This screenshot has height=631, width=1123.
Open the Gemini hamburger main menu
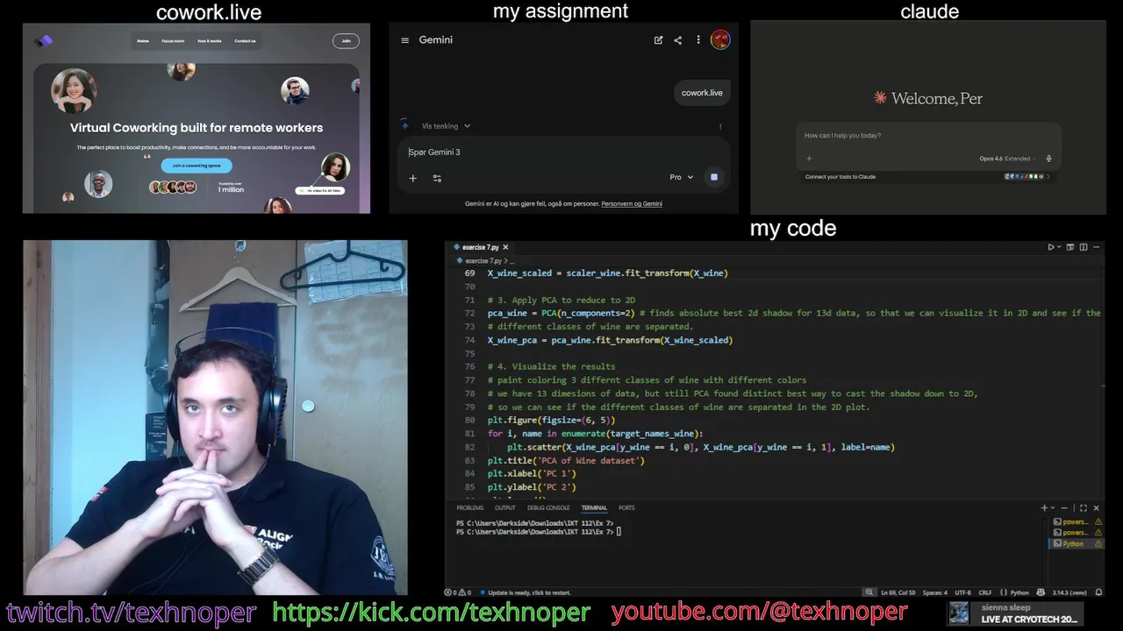[x=404, y=40]
